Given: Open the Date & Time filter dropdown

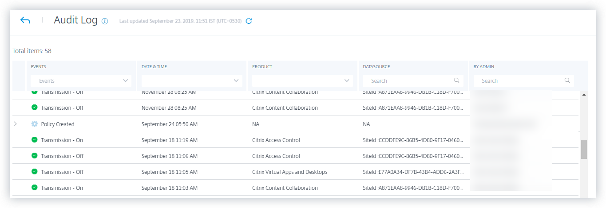Looking at the screenshot, I should click(x=191, y=81).
